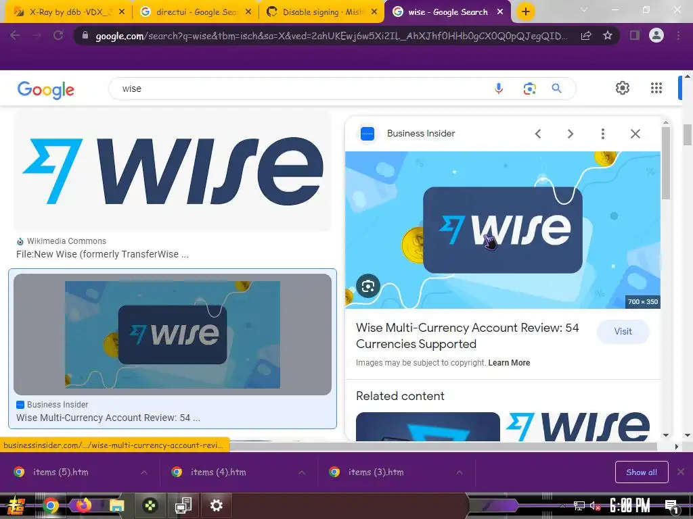Close the downloads bar
Viewport: 693px width, 519px height.
tap(681, 472)
